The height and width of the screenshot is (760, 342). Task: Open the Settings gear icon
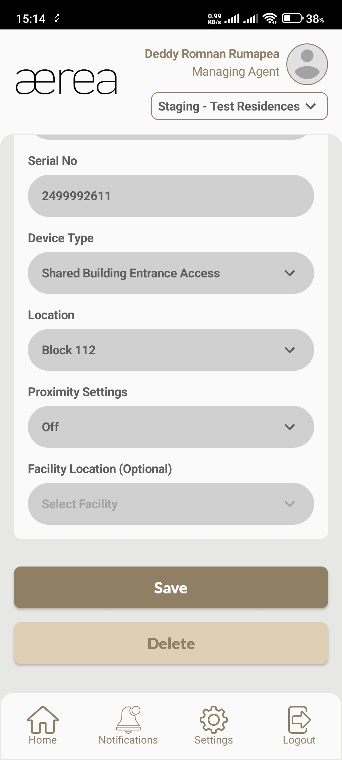pyautogui.click(x=214, y=719)
